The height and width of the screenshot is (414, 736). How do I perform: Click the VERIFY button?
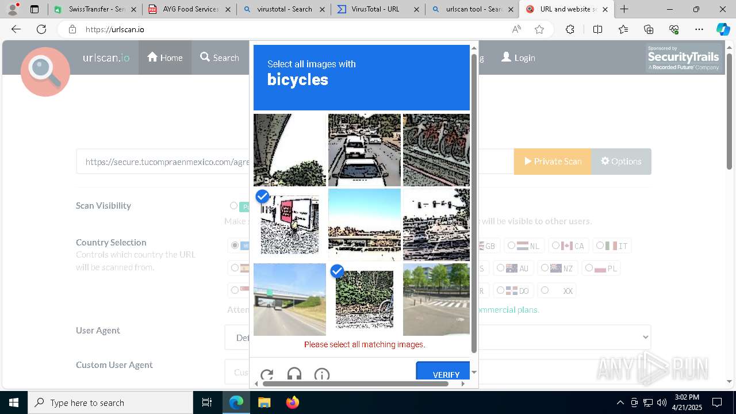click(443, 372)
